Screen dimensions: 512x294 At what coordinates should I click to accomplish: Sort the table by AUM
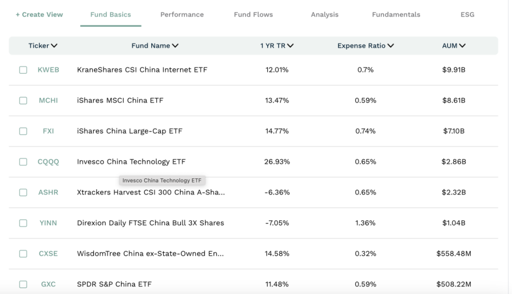click(x=454, y=46)
